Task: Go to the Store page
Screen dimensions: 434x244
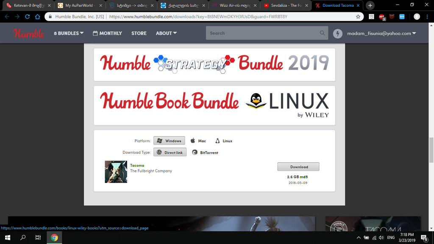Action: 139,33
